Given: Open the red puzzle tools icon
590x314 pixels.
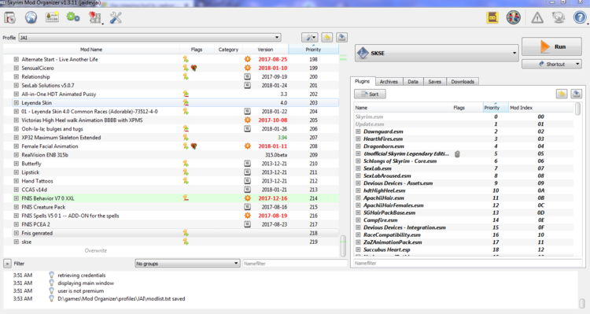Looking at the screenshot, I should 94,17.
